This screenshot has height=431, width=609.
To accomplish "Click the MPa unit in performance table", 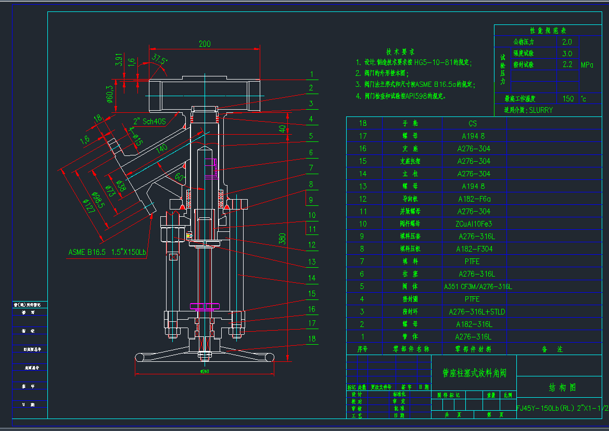I will 587,65.
